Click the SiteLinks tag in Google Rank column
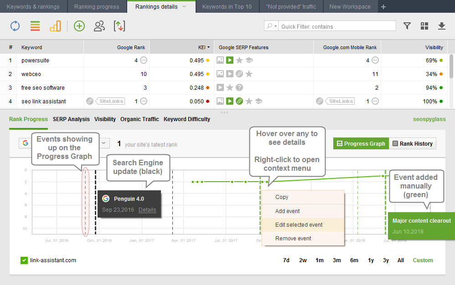The image size is (455, 285). tap(110, 101)
